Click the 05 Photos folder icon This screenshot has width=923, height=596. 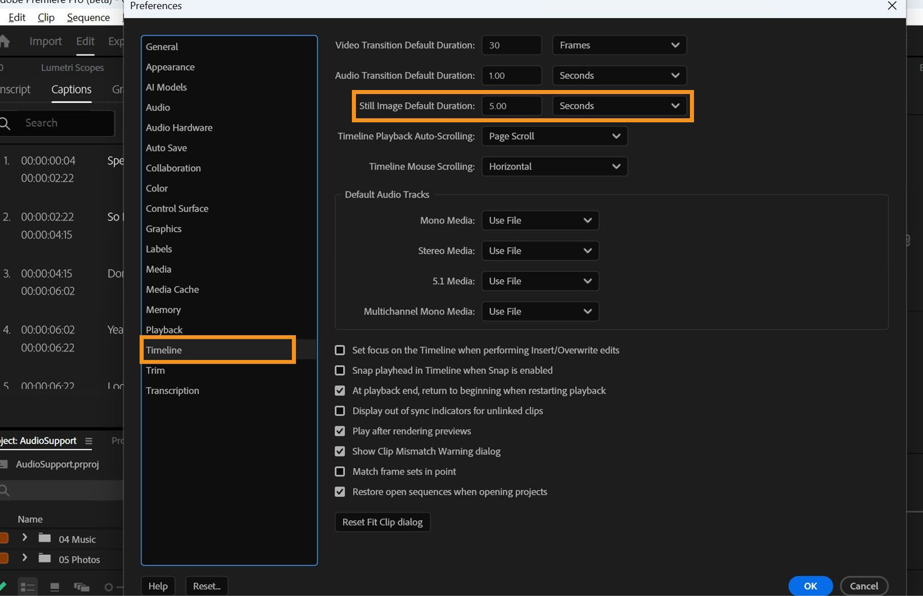coord(45,559)
